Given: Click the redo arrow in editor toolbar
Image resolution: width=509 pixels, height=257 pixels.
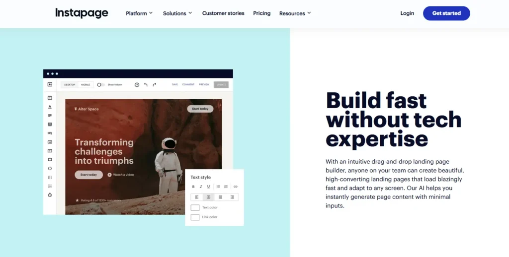Looking at the screenshot, I should point(155,85).
